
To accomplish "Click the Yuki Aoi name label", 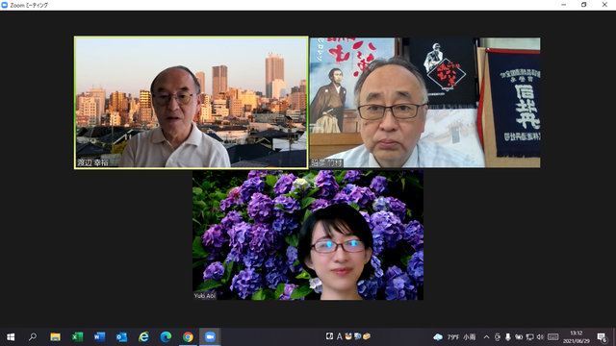I will click(205, 296).
